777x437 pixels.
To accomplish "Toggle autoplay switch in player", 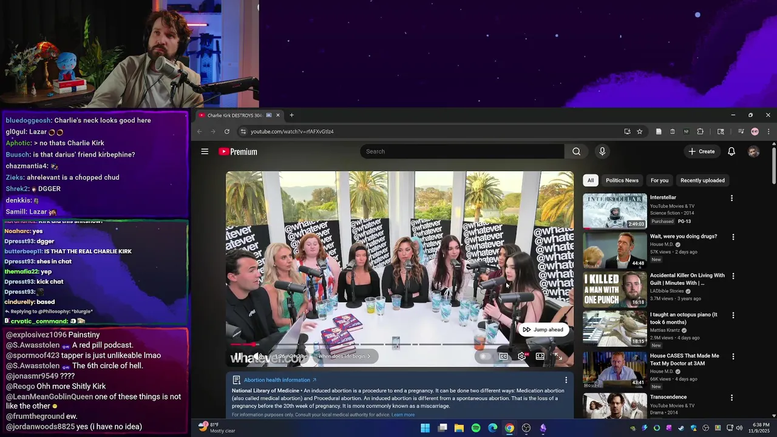I will [x=484, y=356].
